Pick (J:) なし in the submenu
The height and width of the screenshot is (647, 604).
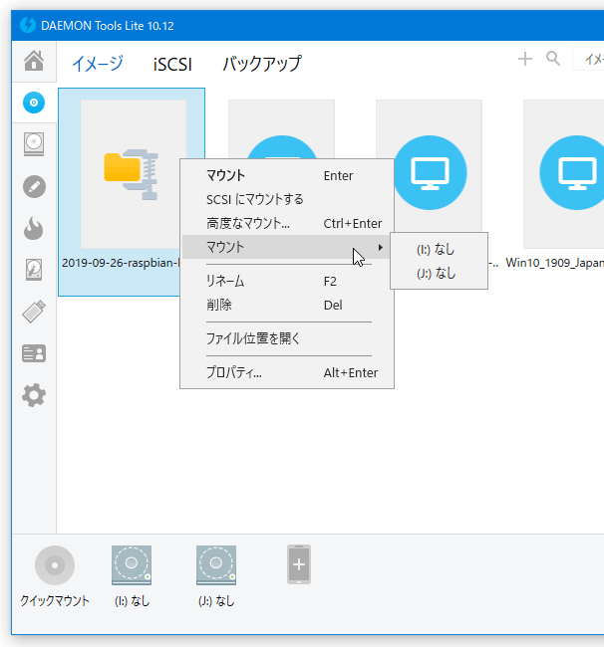[439, 273]
